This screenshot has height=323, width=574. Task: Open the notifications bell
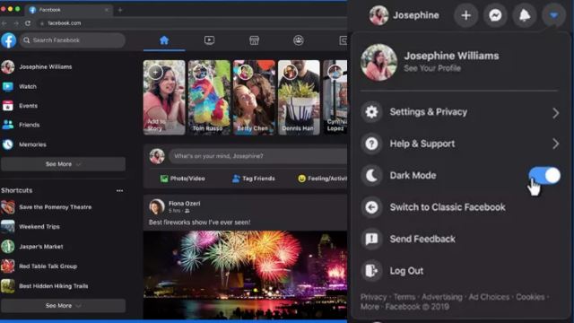click(x=525, y=15)
